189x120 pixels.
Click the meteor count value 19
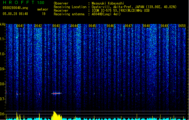(44, 14)
